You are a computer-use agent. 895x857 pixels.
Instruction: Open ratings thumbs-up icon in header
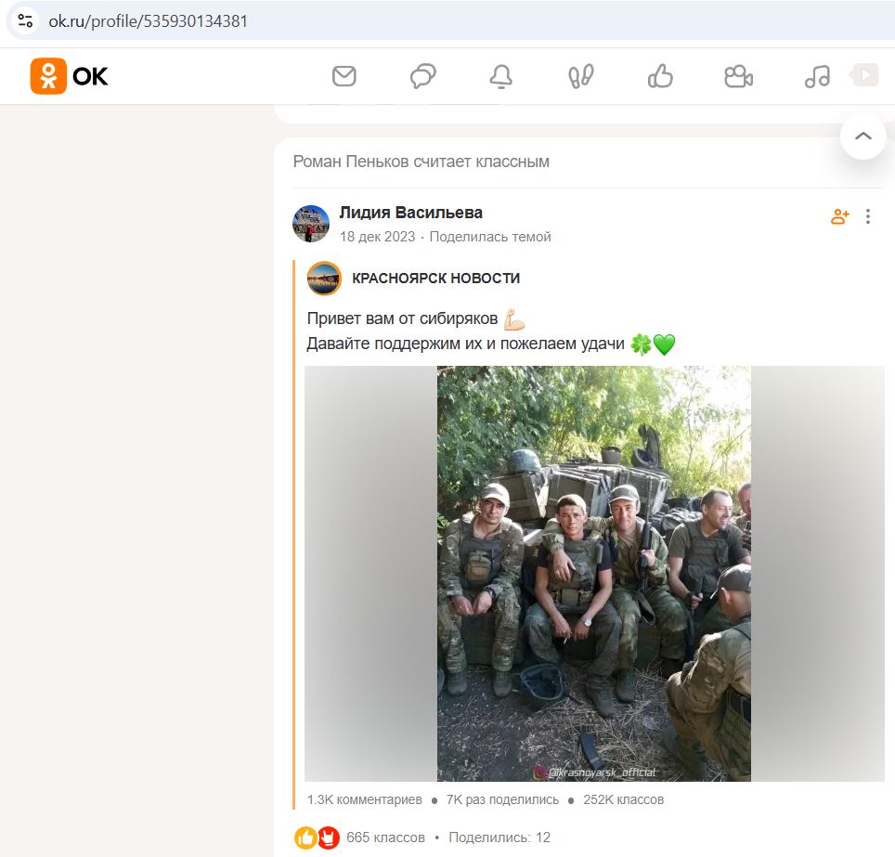(660, 76)
